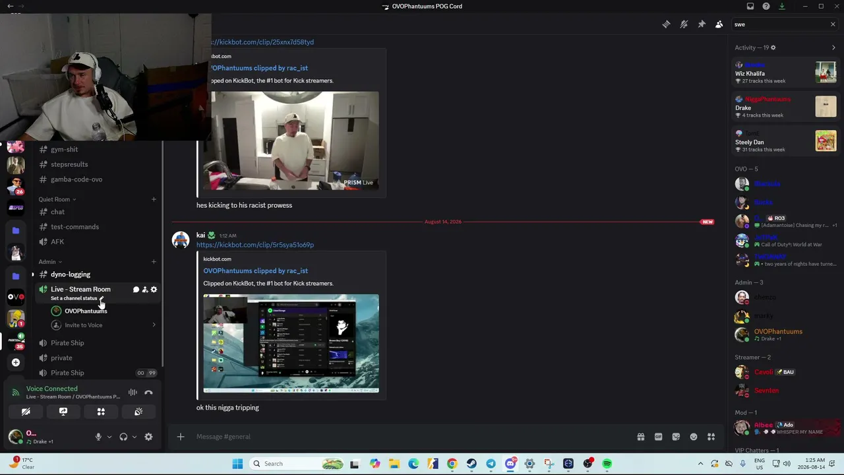Screen dimensions: 844x475
Task: Expand the Activity section chevron
Action: click(x=833, y=47)
